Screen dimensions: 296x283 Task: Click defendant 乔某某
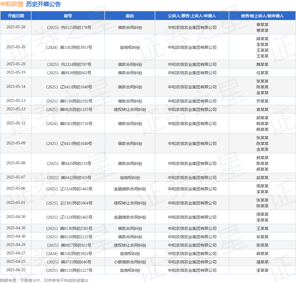(x=262, y=101)
